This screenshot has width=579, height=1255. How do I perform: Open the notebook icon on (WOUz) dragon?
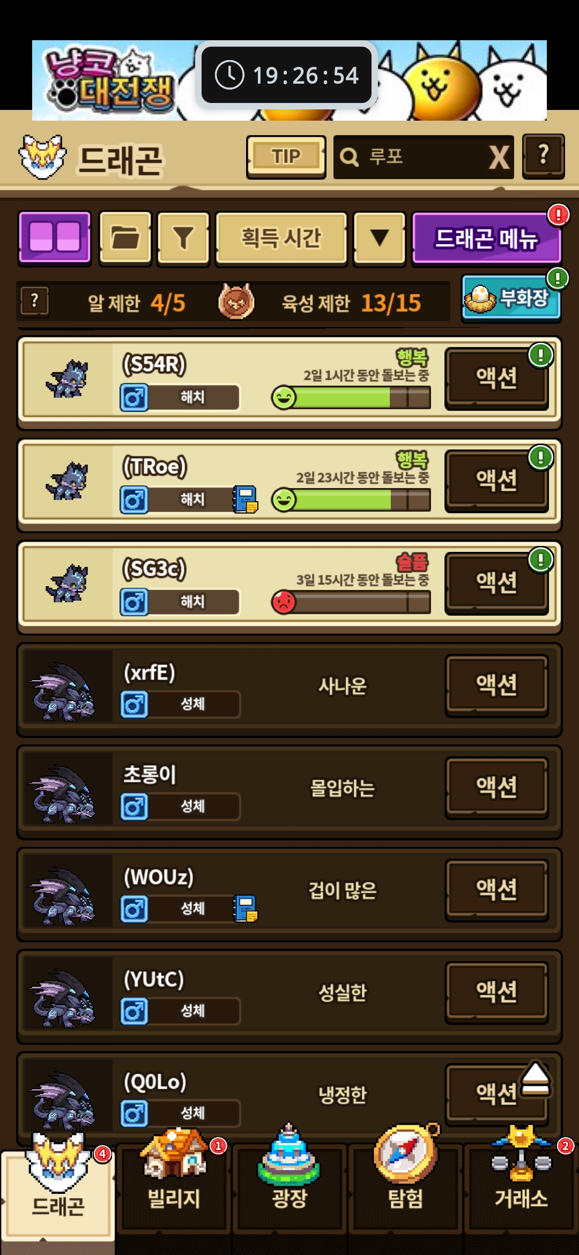point(246,909)
